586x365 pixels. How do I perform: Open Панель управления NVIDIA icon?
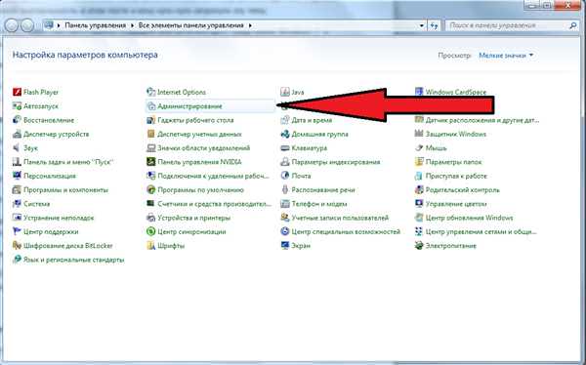pos(151,162)
